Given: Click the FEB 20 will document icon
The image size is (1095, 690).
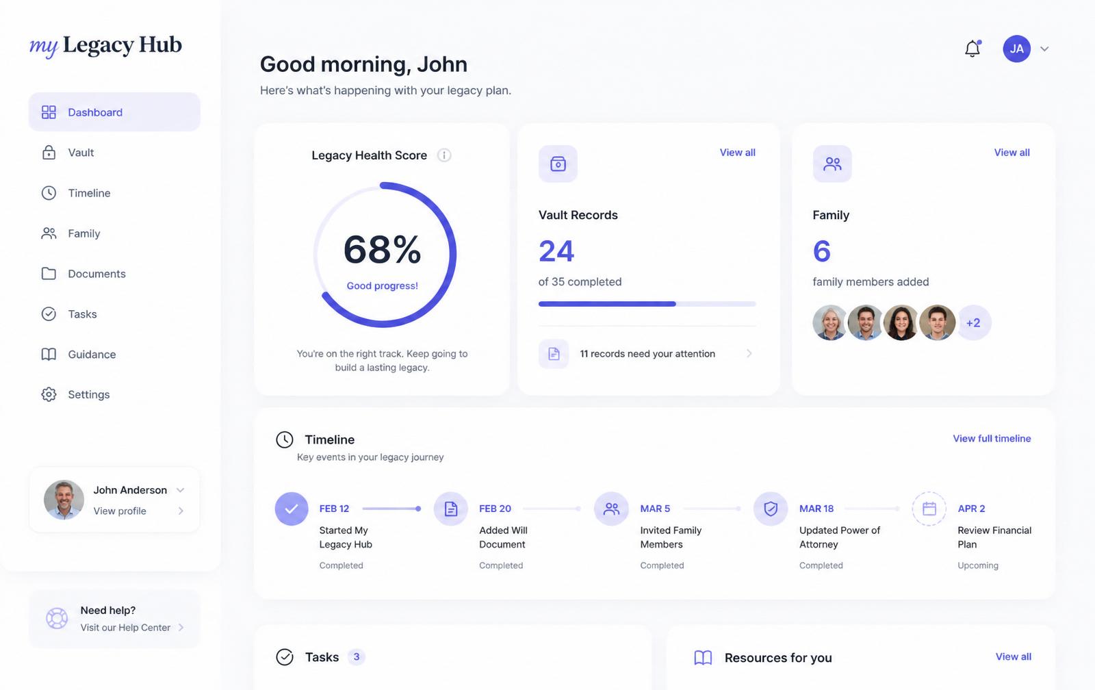Looking at the screenshot, I should (451, 509).
